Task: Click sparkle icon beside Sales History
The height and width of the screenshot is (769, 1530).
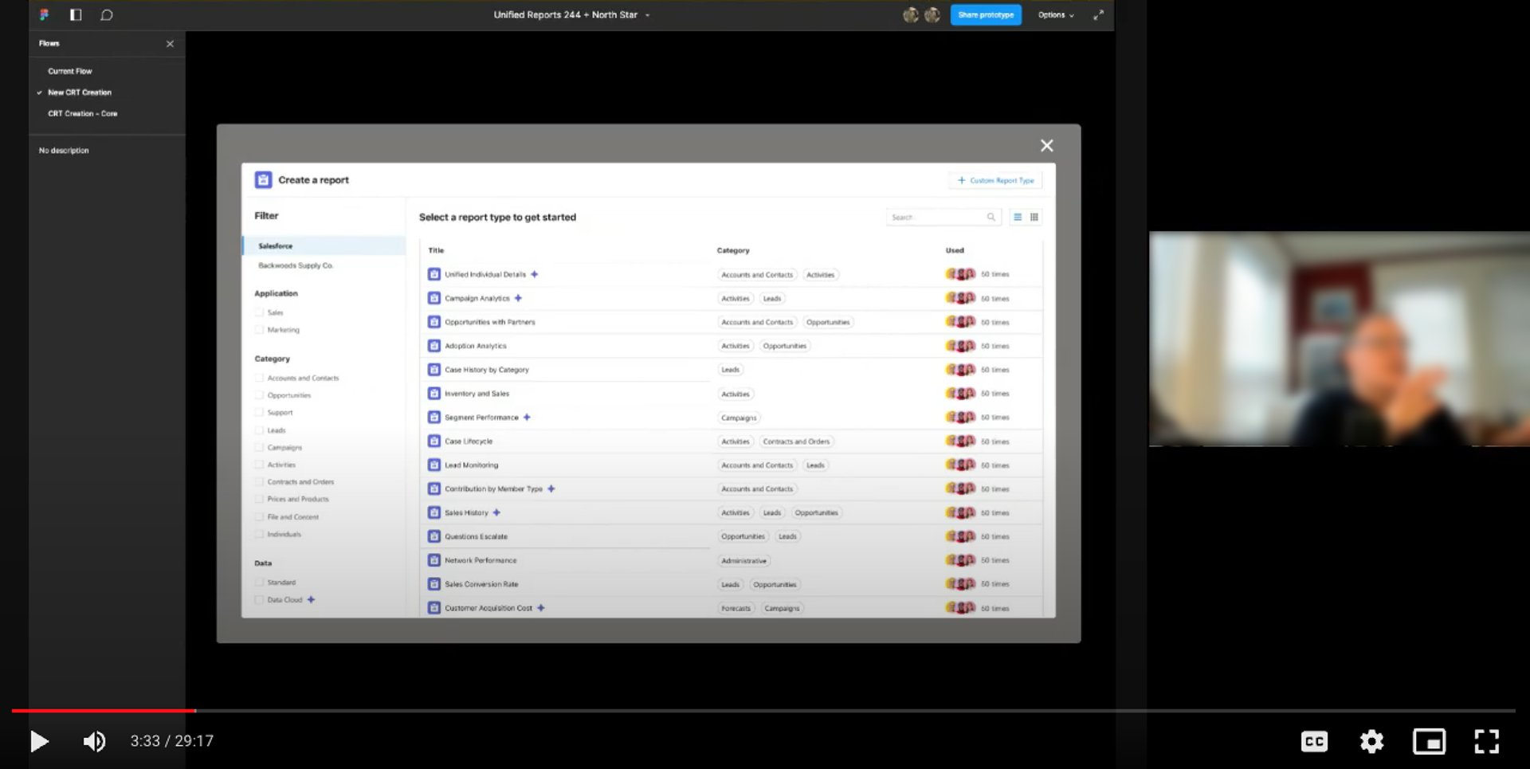Action: click(496, 512)
